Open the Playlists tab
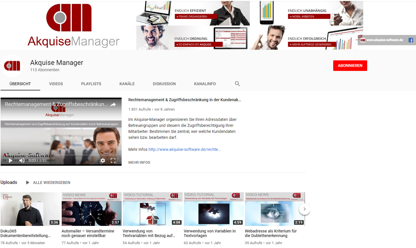The image size is (416, 248). (91, 84)
